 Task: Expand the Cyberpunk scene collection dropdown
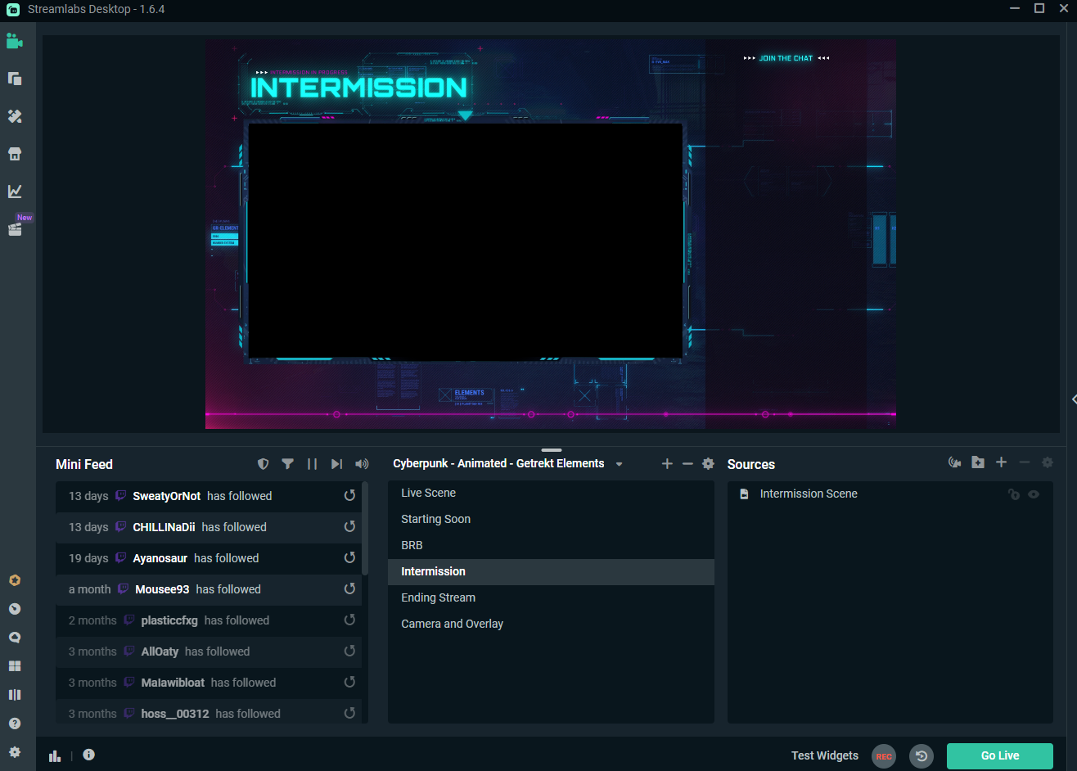(619, 464)
